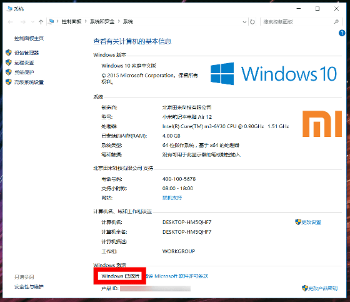Click the up arrow navigation icon

41,22
